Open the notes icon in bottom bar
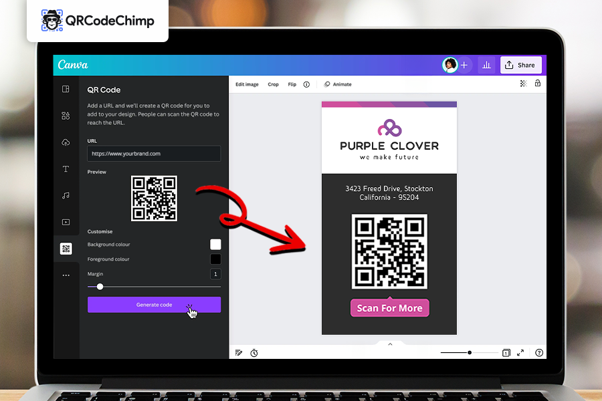602x401 pixels. 239,353
